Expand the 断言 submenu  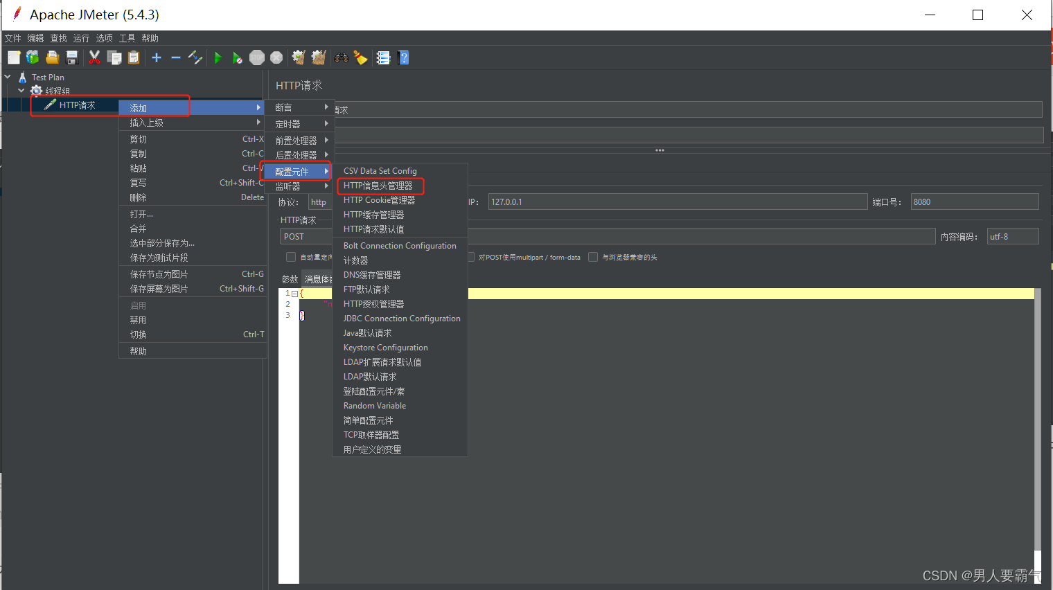click(x=300, y=107)
